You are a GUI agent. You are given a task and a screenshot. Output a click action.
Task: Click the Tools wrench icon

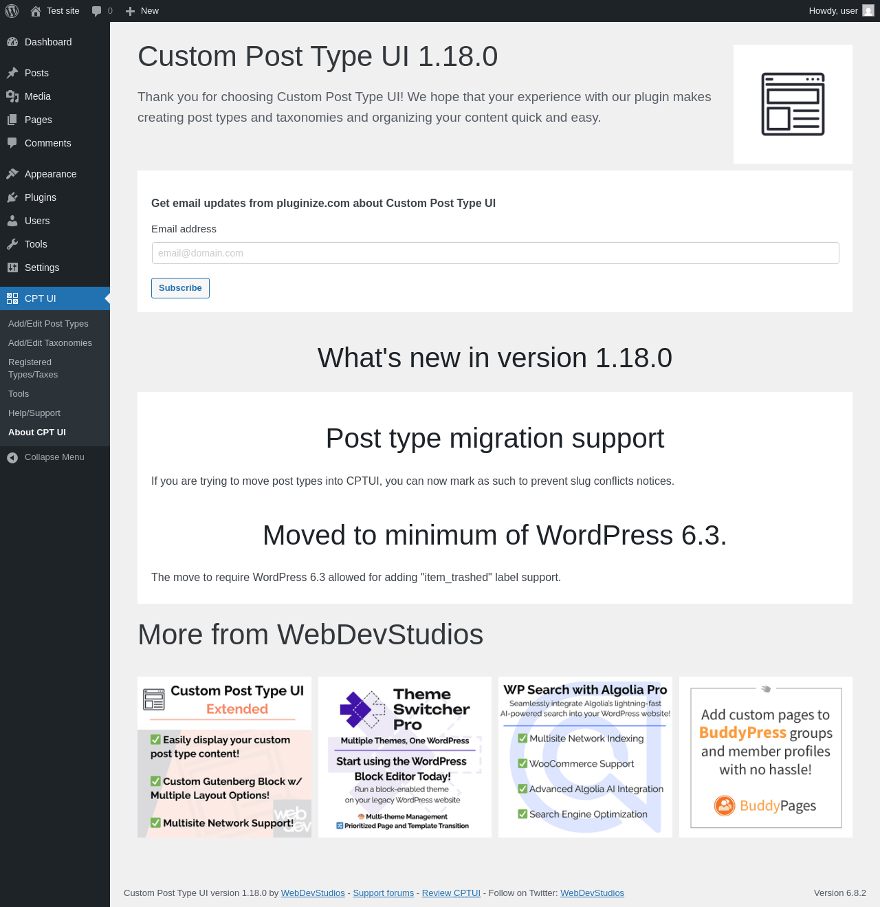pos(12,244)
